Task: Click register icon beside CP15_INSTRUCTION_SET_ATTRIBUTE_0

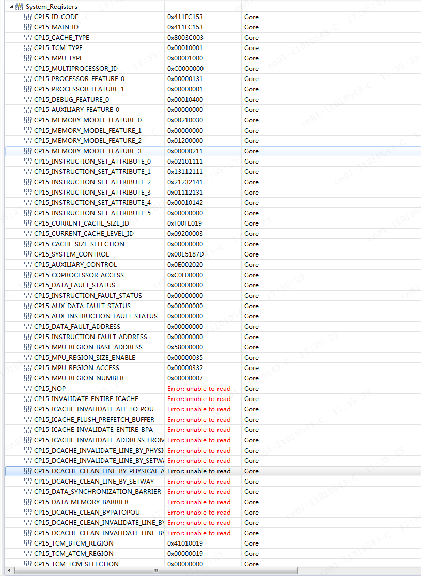Action: (x=27, y=161)
